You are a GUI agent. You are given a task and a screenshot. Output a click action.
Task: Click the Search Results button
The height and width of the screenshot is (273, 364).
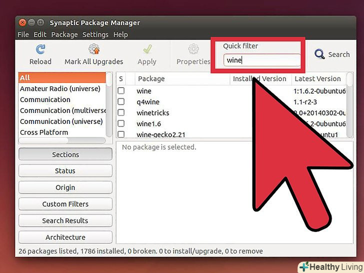pyautogui.click(x=65, y=220)
